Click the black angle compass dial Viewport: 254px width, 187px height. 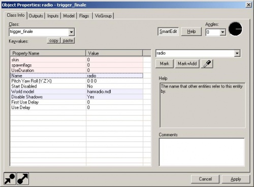click(235, 29)
